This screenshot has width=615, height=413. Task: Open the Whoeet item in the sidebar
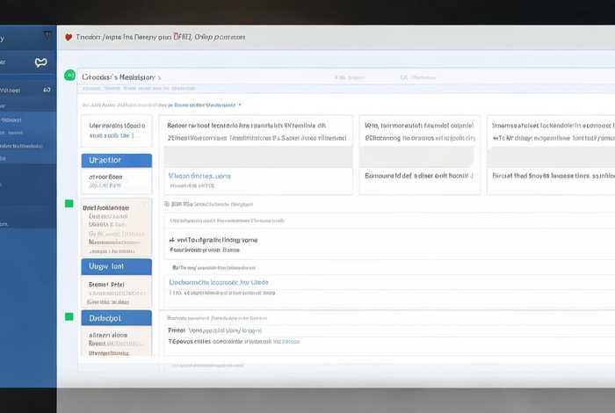tap(27, 91)
